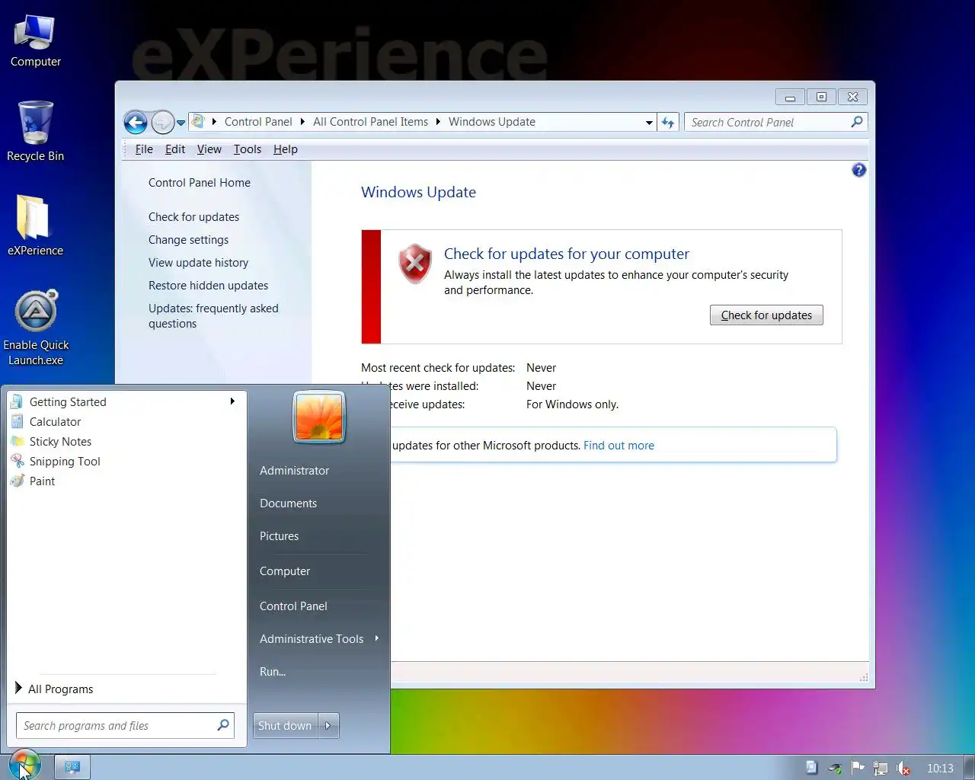Open Restore hidden updates link

[x=208, y=286]
